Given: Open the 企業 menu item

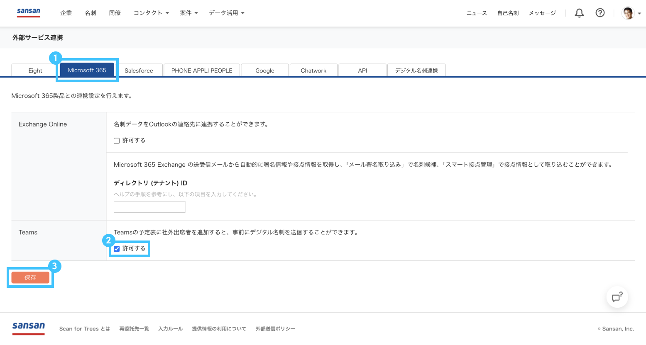Looking at the screenshot, I should [66, 13].
